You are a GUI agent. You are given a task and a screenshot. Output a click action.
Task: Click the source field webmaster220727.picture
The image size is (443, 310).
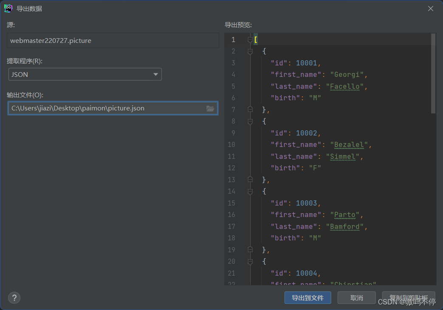click(113, 40)
